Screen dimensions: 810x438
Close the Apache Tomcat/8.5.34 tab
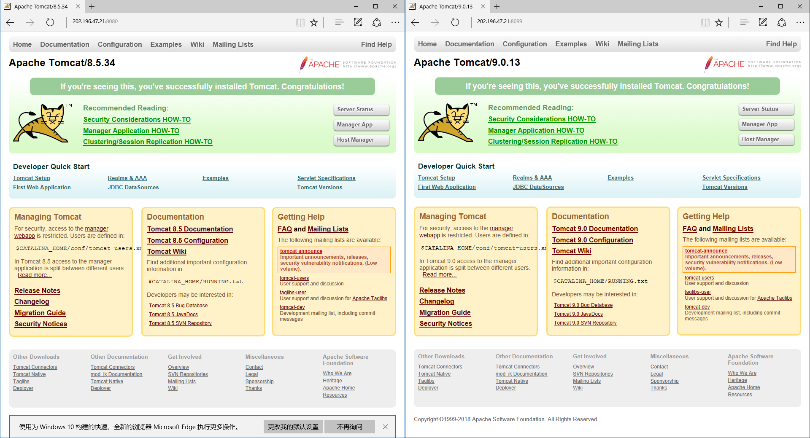(78, 6)
